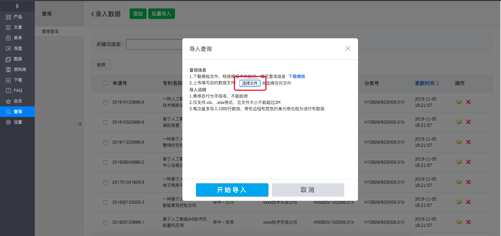
Task: Click the red delete X in first row
Action: tap(468, 102)
